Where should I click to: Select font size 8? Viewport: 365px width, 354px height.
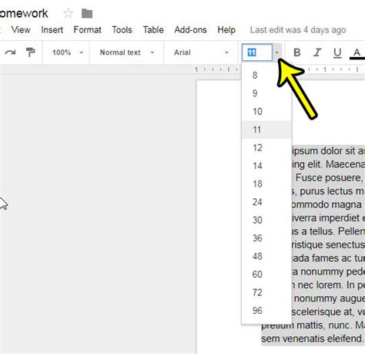click(x=266, y=76)
